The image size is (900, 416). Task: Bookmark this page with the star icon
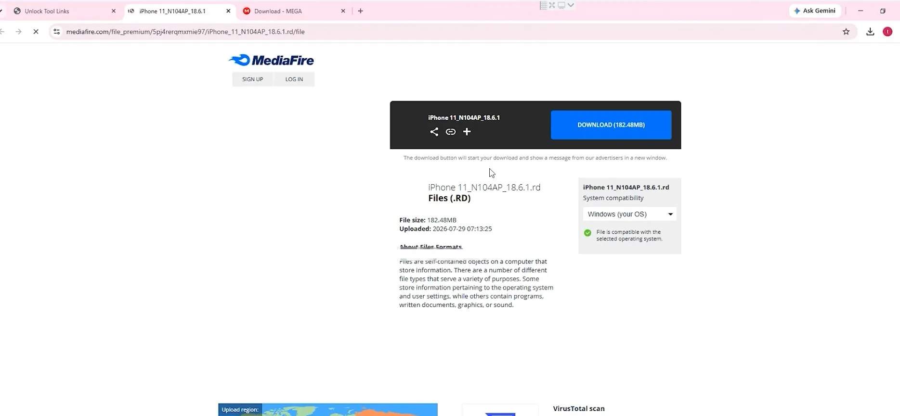point(846,32)
